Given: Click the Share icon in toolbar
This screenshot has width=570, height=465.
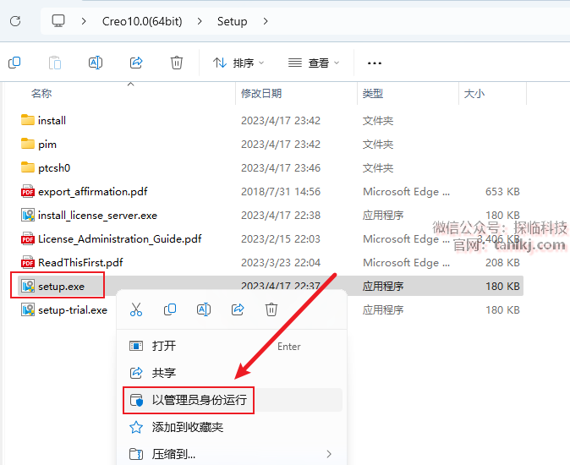Looking at the screenshot, I should point(136,63).
